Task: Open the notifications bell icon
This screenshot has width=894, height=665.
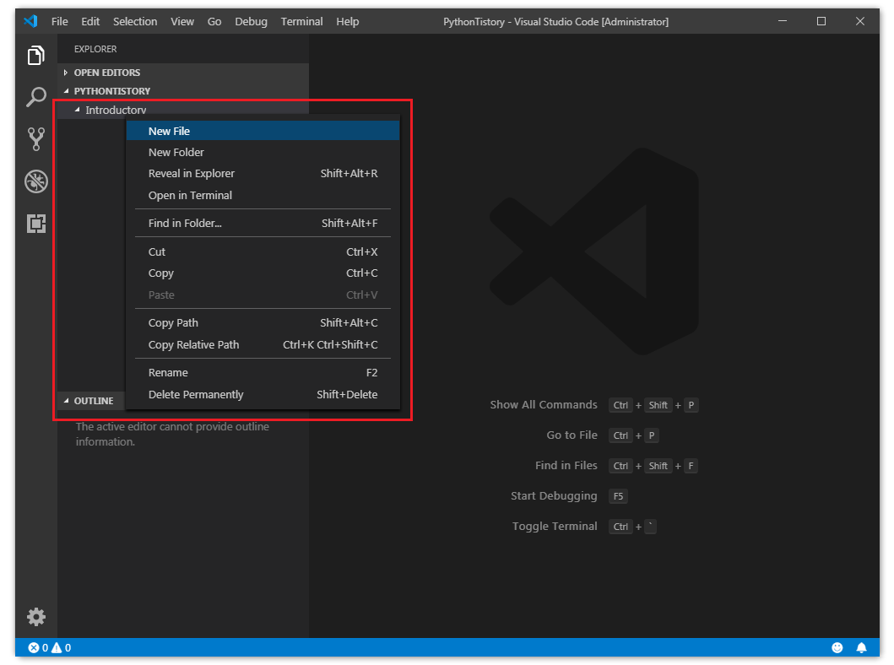Action: 862,647
